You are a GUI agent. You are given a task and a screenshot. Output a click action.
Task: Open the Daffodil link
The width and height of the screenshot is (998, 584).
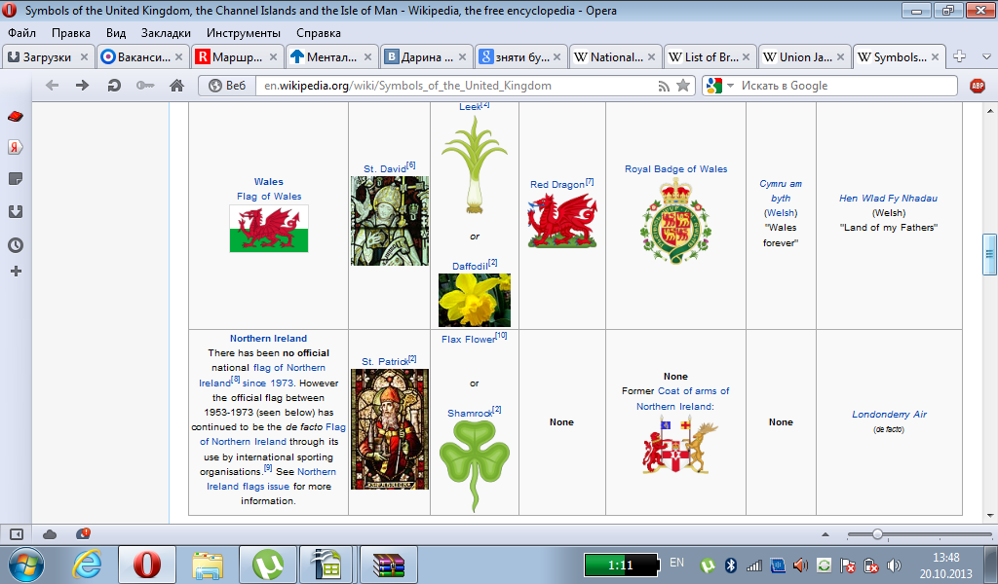click(x=470, y=267)
